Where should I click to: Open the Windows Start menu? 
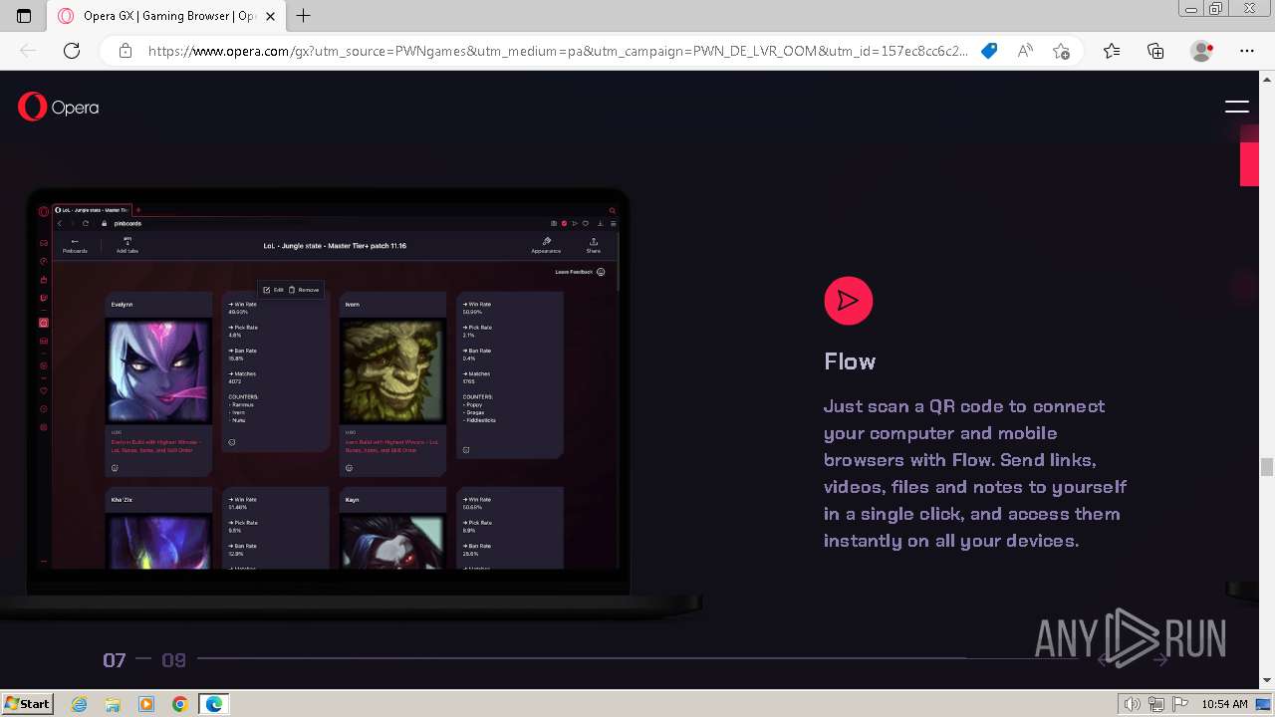click(x=27, y=704)
